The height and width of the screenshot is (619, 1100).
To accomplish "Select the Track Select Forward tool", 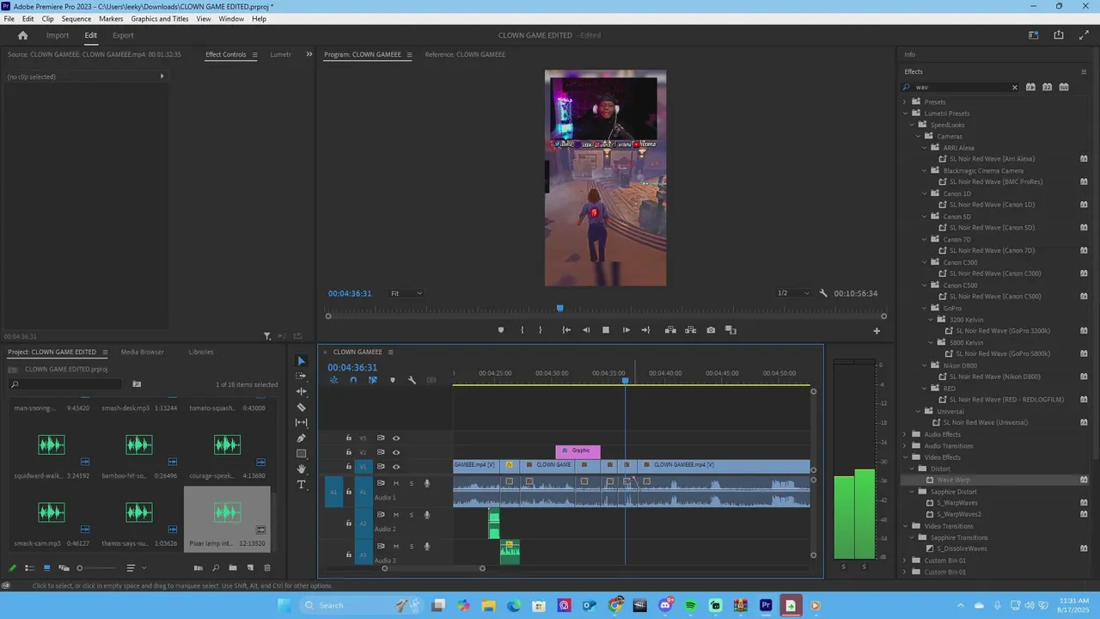I will click(301, 377).
